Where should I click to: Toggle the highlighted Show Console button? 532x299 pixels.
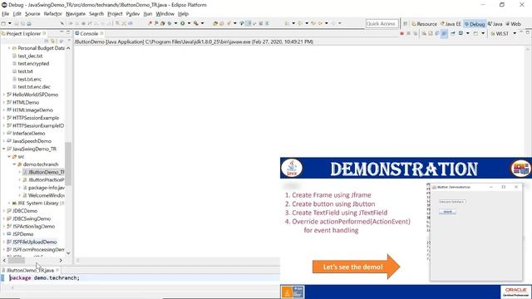444,33
